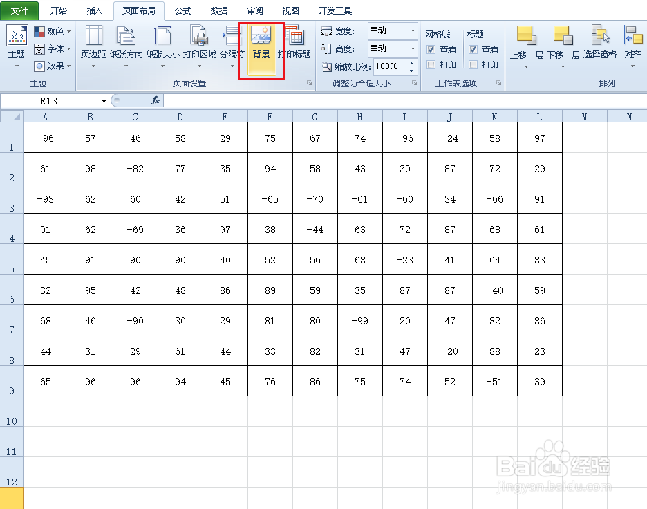
Task: Expand the 调整为合适大小 dialog launcher
Action: point(414,84)
